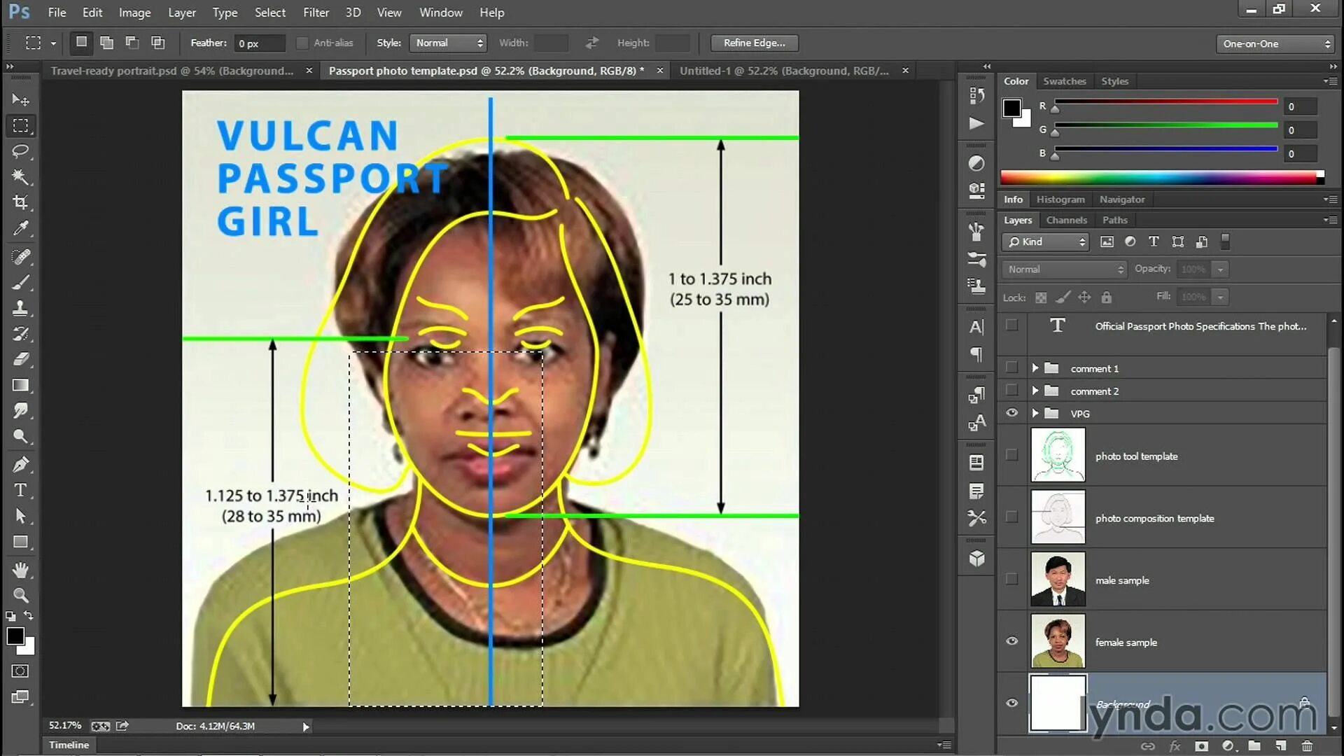Viewport: 1344px width, 756px height.
Task: Select the Clone Stamp tool
Action: coord(20,308)
